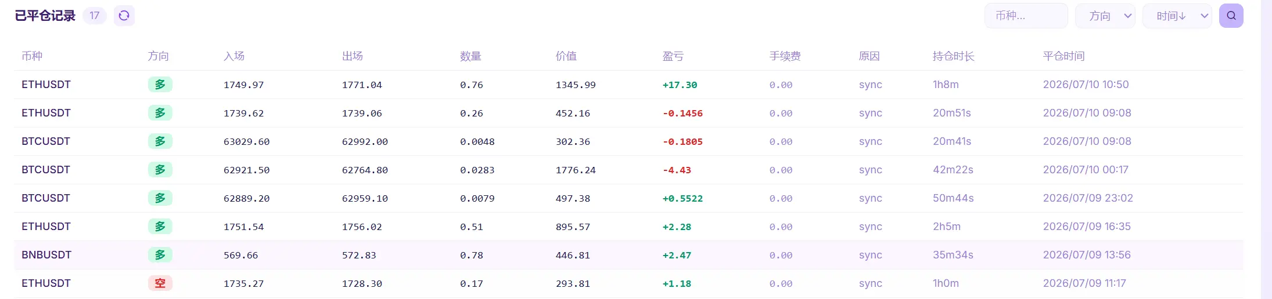Click the 平仓时间 column header

tap(1063, 56)
